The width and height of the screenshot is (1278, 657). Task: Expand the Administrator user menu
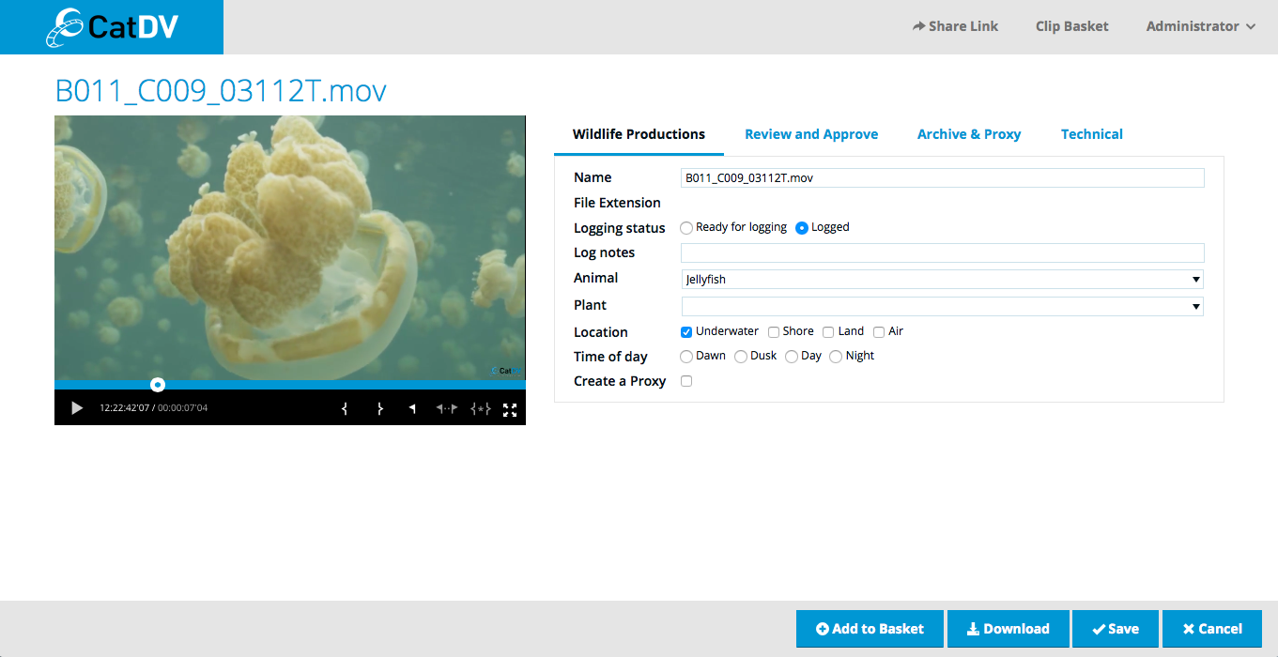[1201, 26]
